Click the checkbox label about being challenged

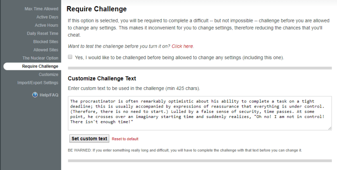(179, 58)
